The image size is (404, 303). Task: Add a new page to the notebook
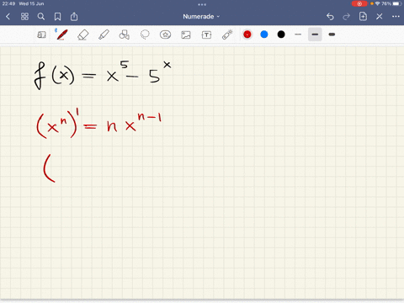pos(363,16)
